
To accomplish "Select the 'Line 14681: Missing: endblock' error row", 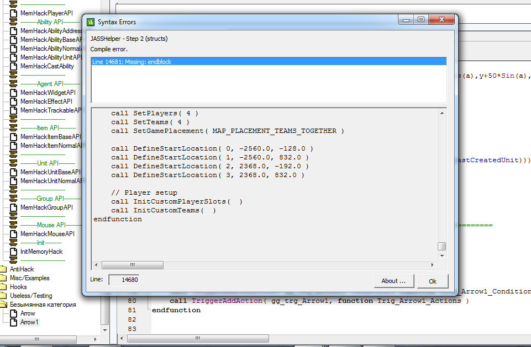I will [269, 62].
